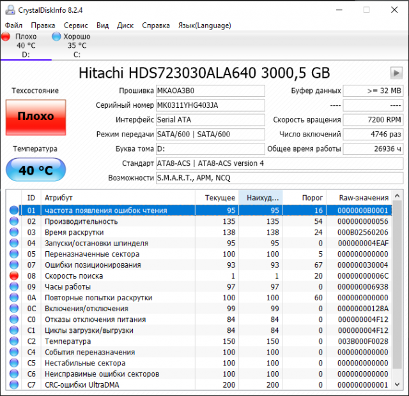
Task: Select disk D: with Плохо status
Action: click(x=26, y=45)
